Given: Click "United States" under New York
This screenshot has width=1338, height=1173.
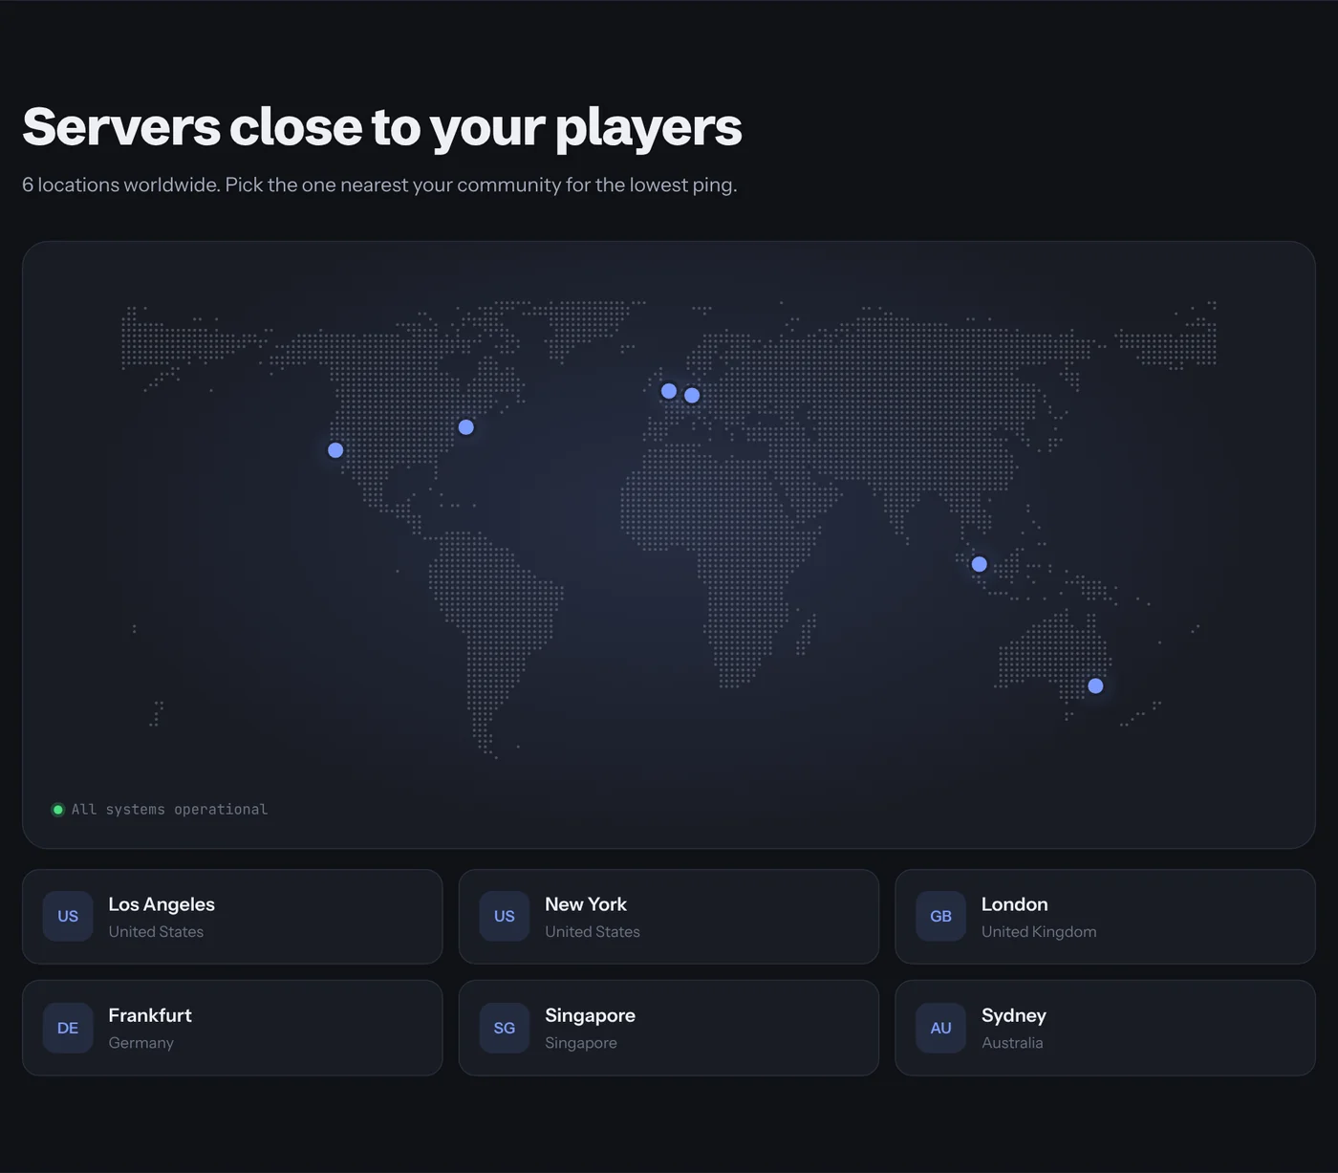Looking at the screenshot, I should [x=593, y=932].
